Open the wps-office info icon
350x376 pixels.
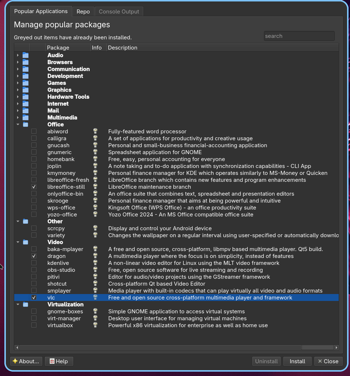pos(95,207)
